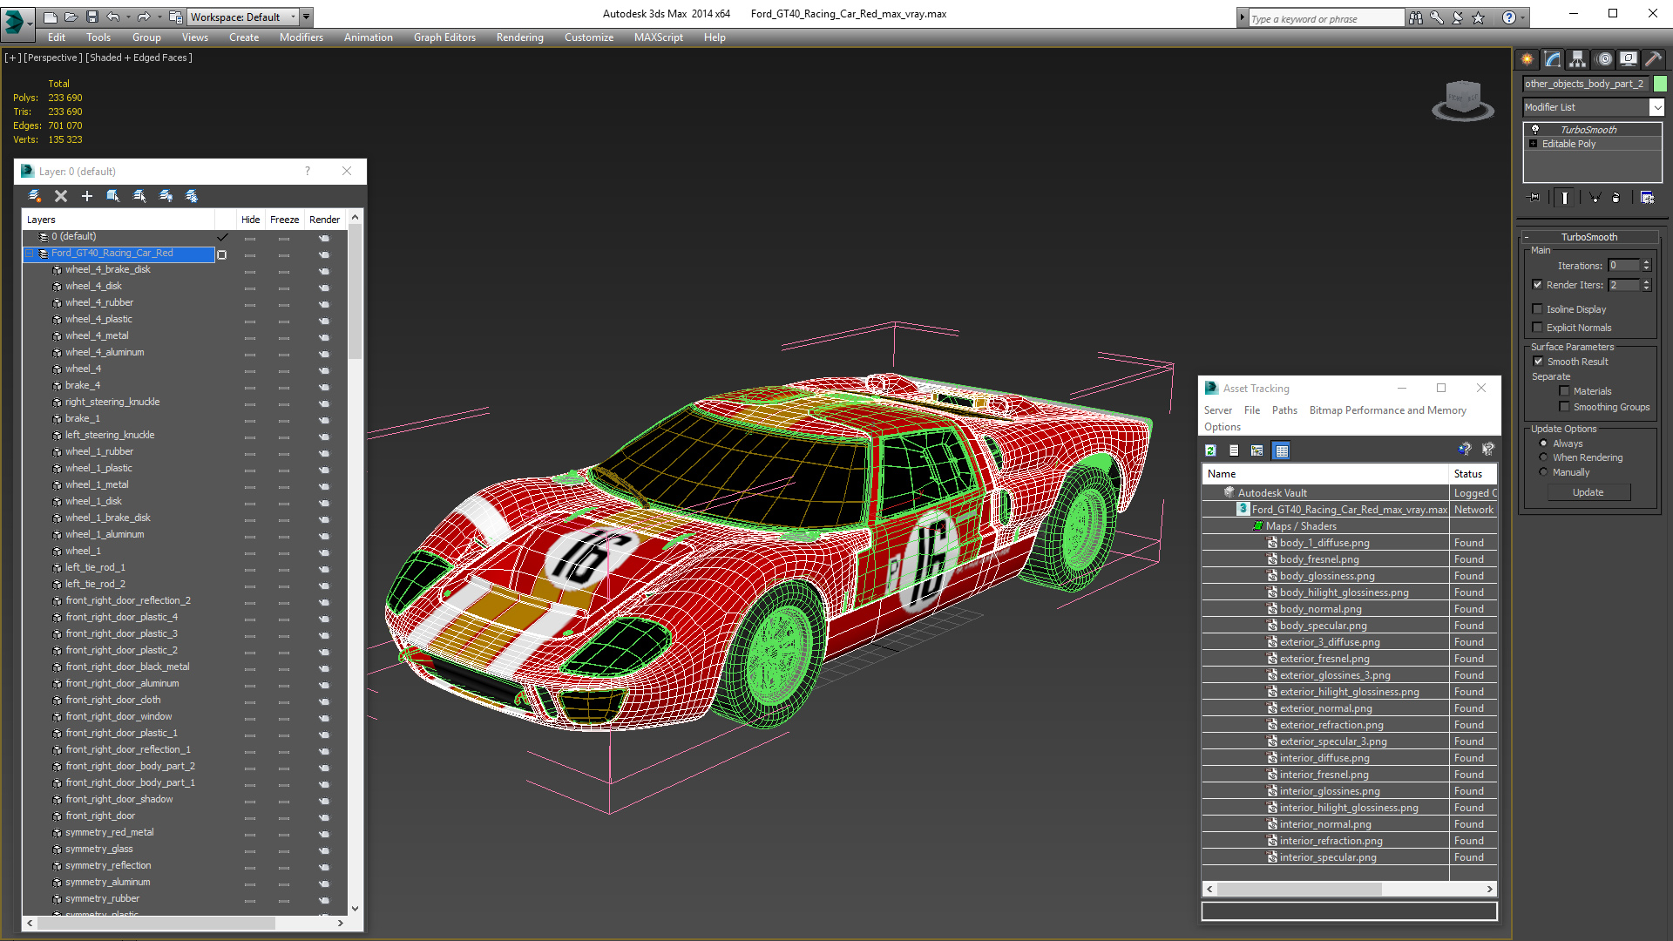Screen dimensions: 1673x941
Task: Toggle the Render Iters checkbox
Action: (1538, 285)
